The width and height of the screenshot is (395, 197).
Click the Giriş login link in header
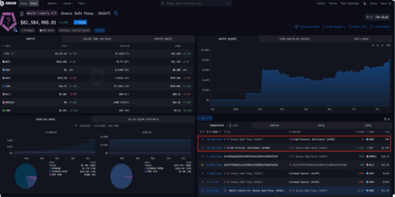coord(374,3)
